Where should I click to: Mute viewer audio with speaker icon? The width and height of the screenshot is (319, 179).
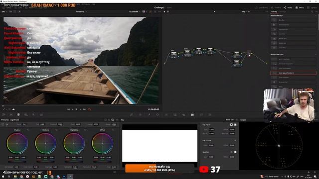(x=13, y=109)
